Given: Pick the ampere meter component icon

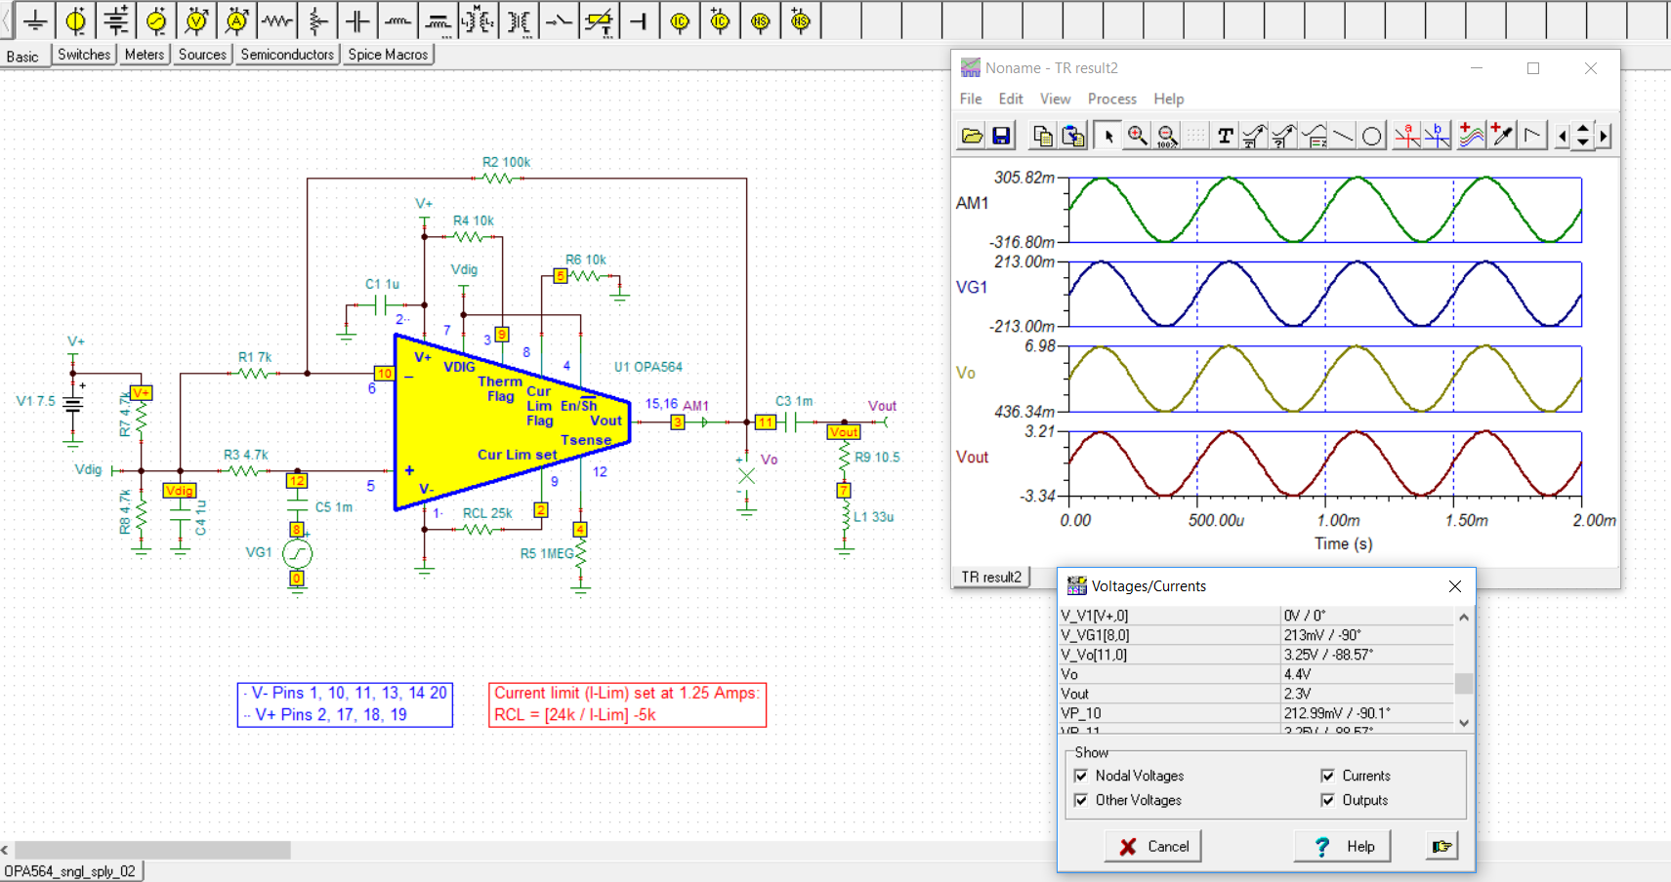Looking at the screenshot, I should click(x=236, y=20).
